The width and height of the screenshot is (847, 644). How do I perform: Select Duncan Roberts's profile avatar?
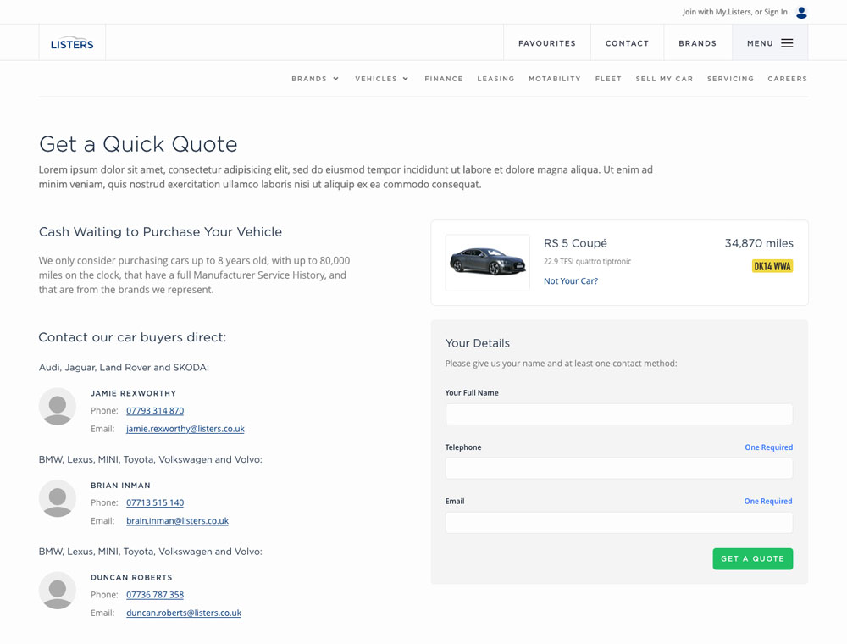coord(57,591)
